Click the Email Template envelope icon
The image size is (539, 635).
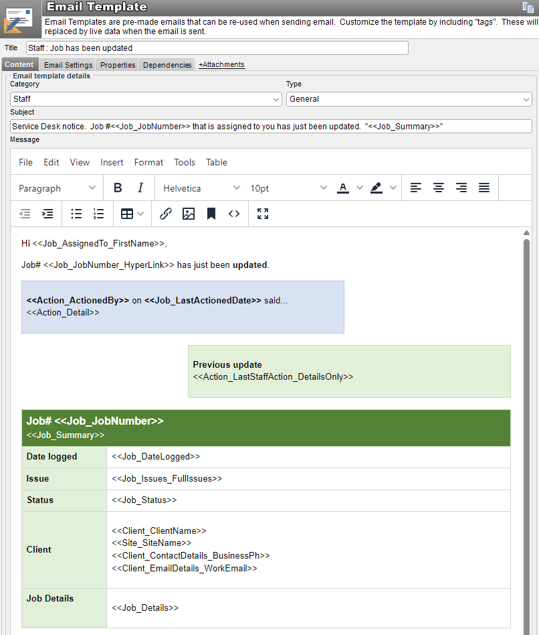tap(19, 21)
